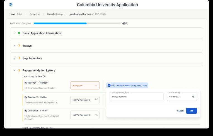This screenshot has height=136, width=213.
Task: Click the Cancel link in the popup
Action: point(180,111)
